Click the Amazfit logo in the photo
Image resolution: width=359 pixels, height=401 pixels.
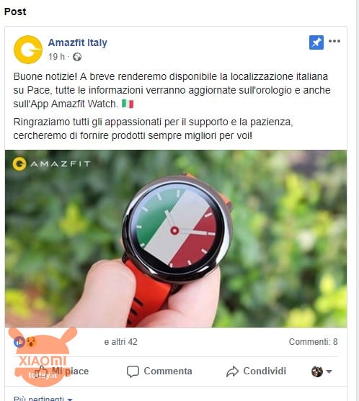[51, 163]
